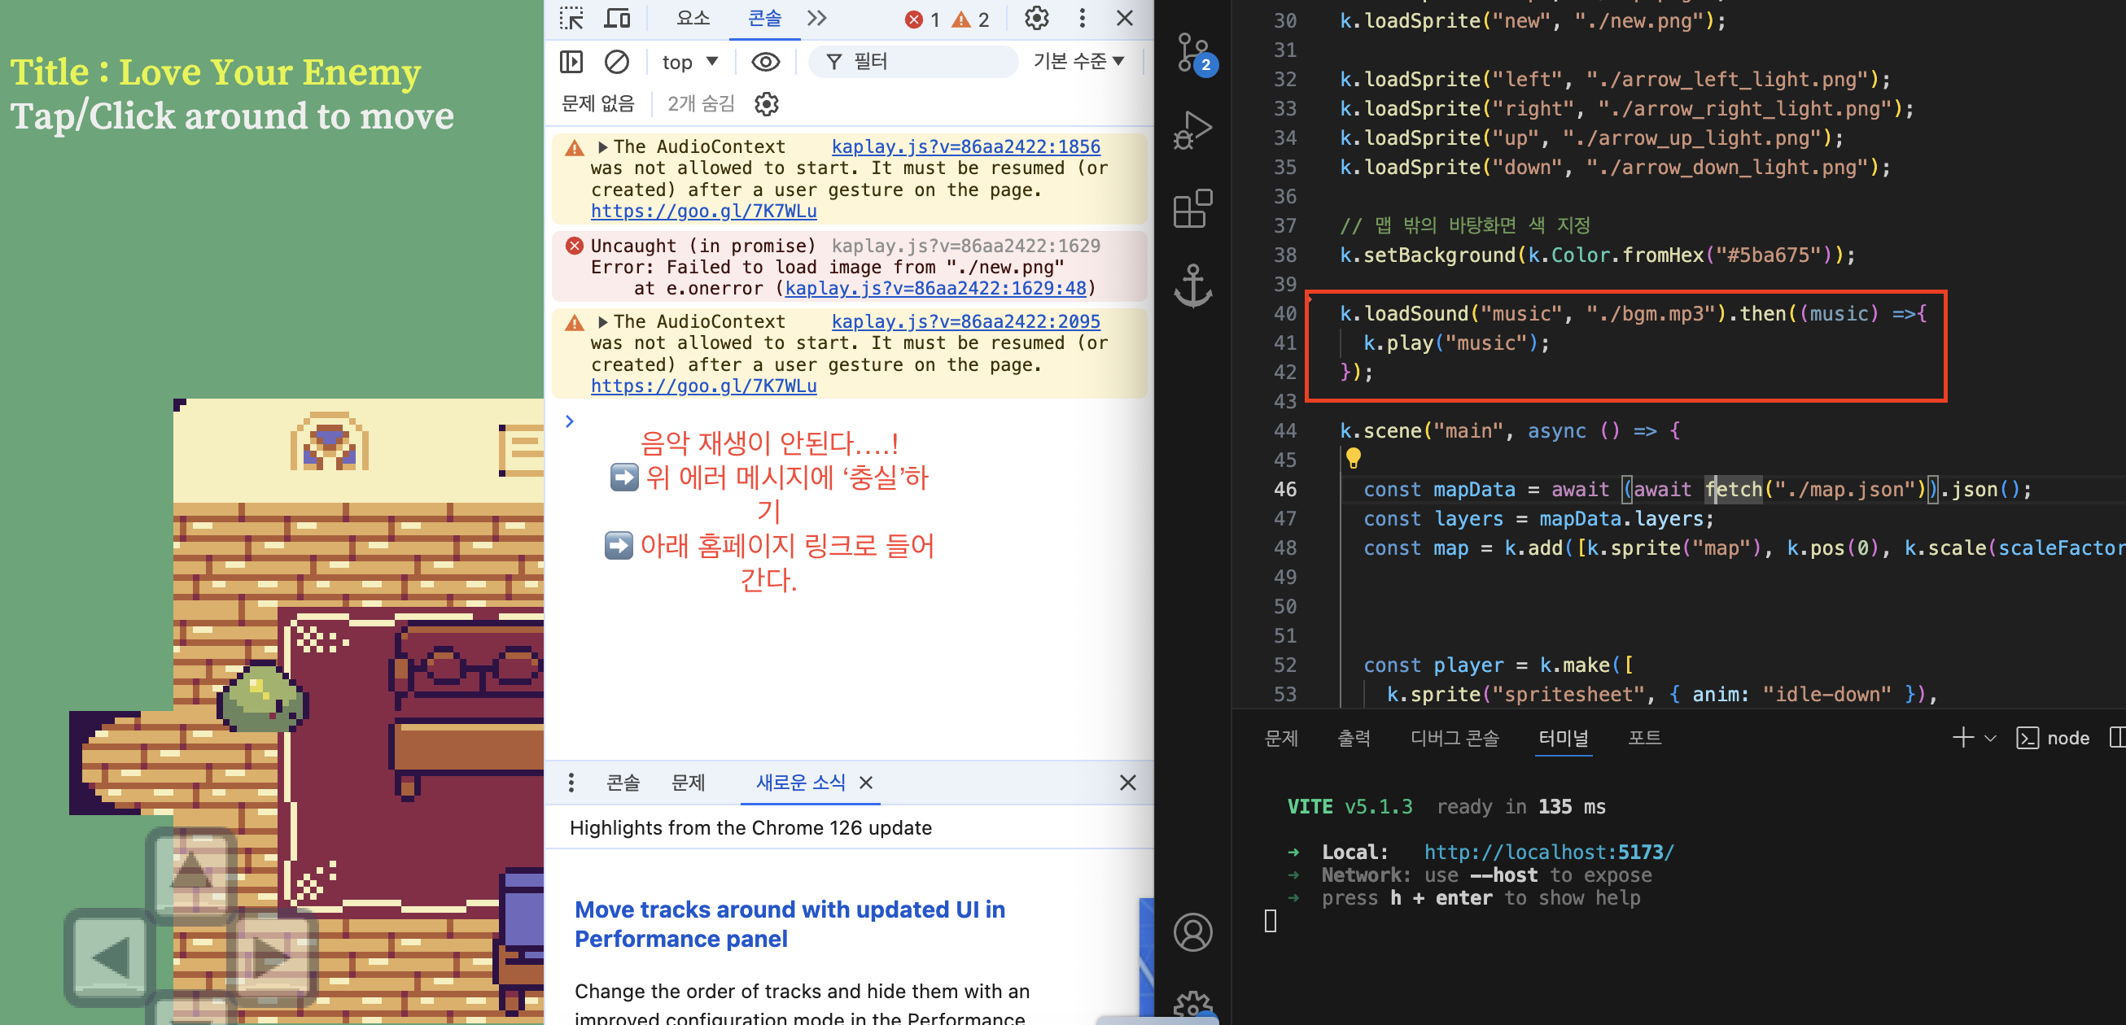This screenshot has width=2126, height=1025.
Task: Expand the first AudioContext warning
Action: tap(603, 146)
